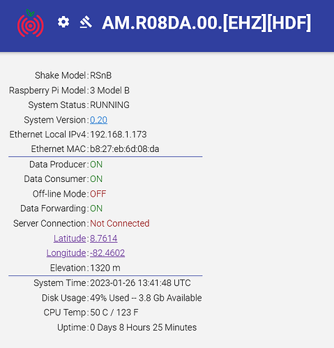The image size is (334, 348).
Task: Click the Data Consumer ON status
Action: (96, 179)
